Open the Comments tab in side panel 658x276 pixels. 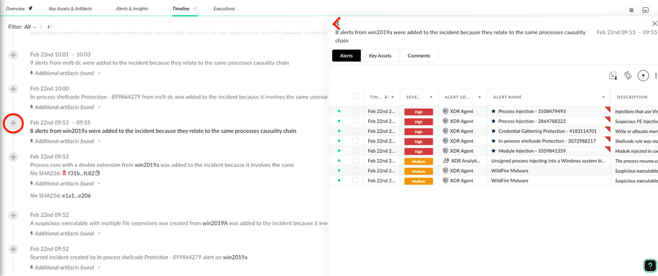419,56
